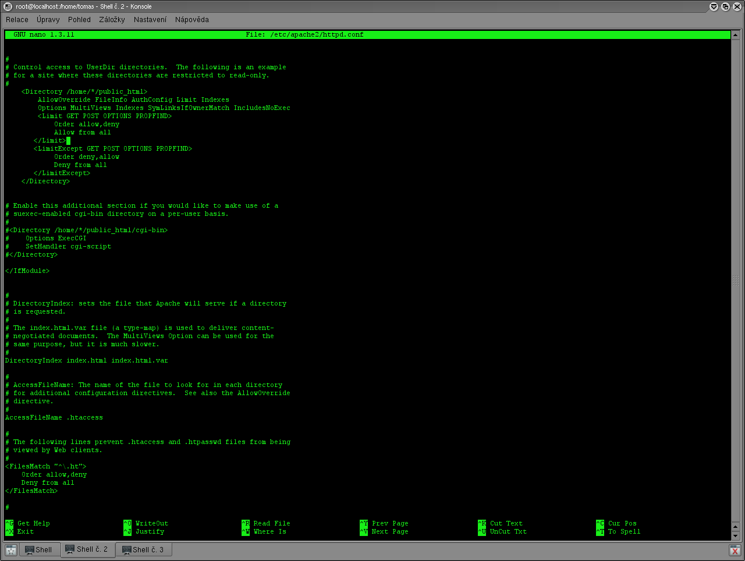Switch to the first Shell tab

(x=40, y=549)
